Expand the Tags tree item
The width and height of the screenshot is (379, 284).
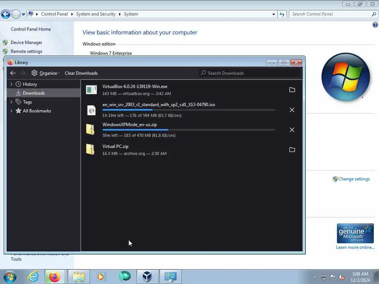[x=11, y=102]
